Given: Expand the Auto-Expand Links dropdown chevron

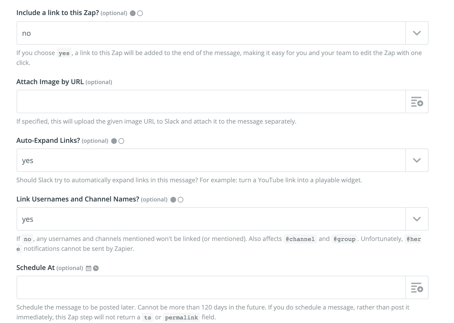Looking at the screenshot, I should pos(417,160).
